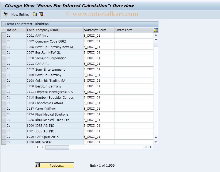Open table settings icon beside Smart Form
This screenshot has width=220, height=172.
coord(156,30)
